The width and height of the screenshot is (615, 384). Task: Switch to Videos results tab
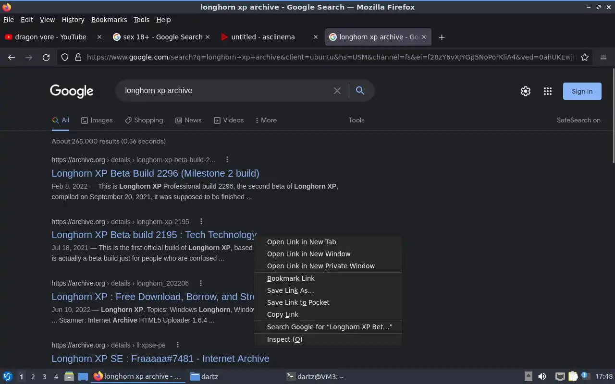coord(229,120)
